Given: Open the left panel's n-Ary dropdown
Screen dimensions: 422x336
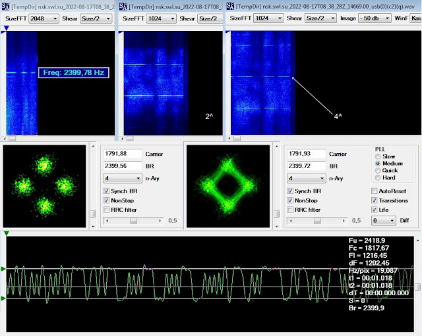Looking at the screenshot, I should coord(123,178).
